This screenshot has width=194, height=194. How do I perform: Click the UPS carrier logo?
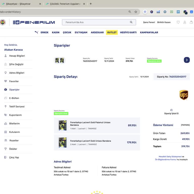pyautogui.click(x=184, y=95)
